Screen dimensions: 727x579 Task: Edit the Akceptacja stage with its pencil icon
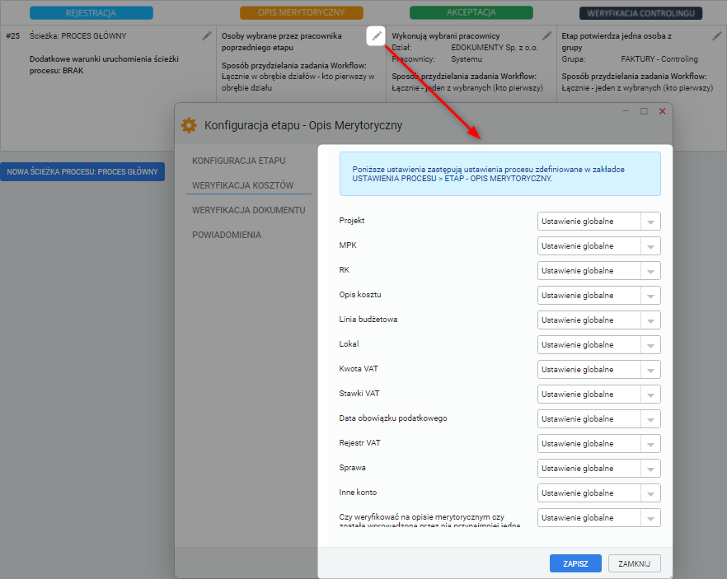point(547,35)
